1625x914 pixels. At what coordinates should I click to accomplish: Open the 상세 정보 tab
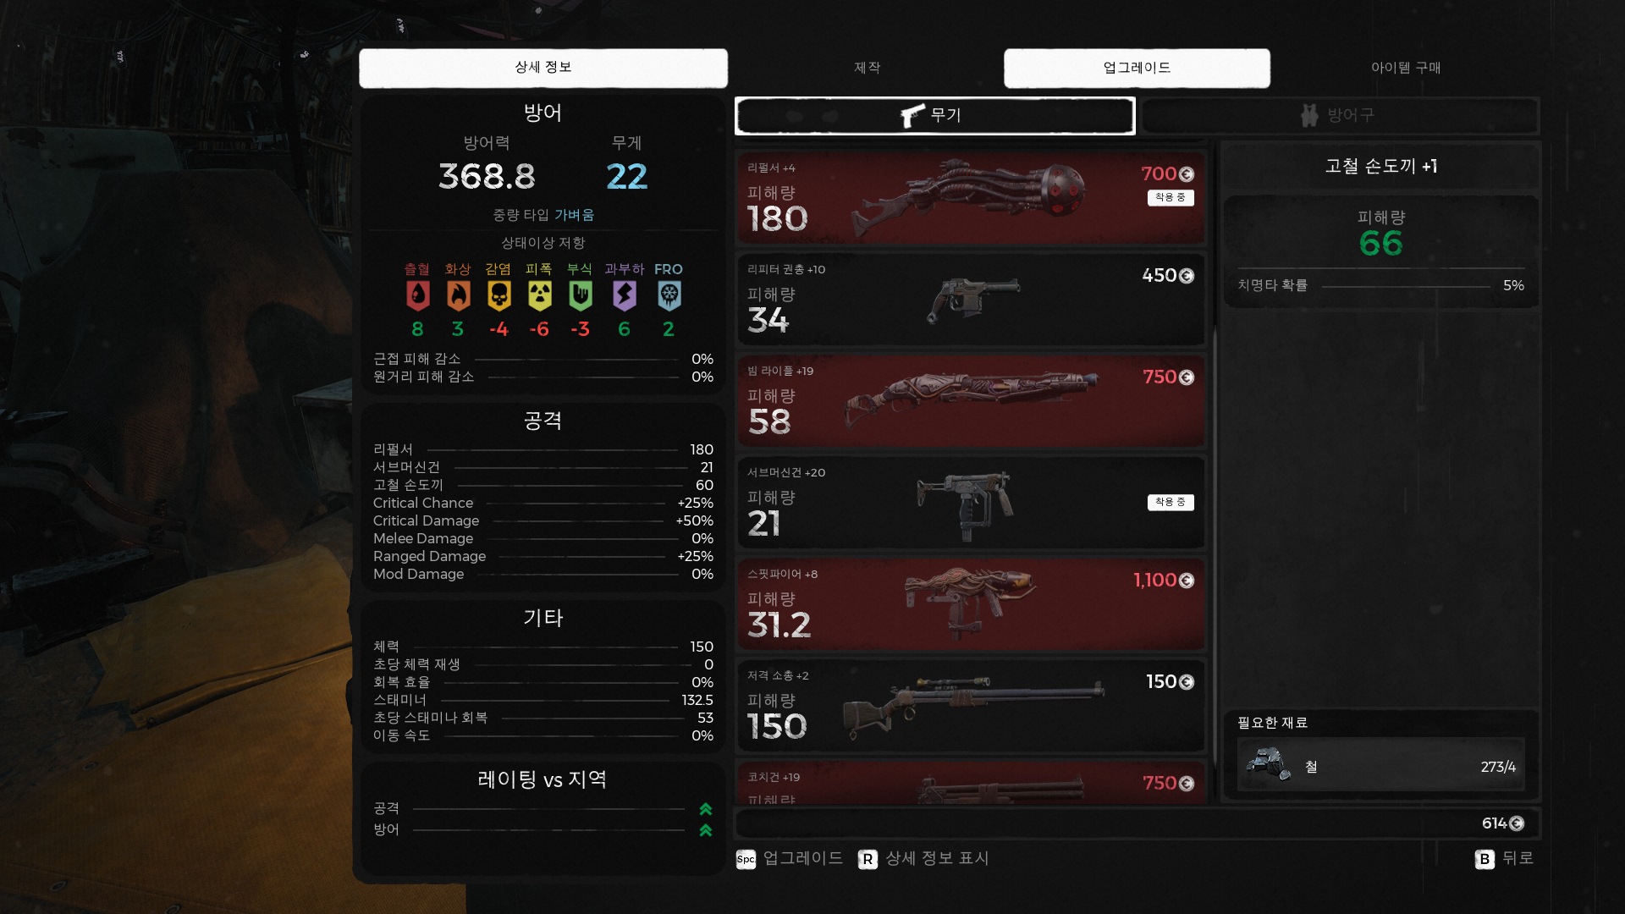point(543,68)
